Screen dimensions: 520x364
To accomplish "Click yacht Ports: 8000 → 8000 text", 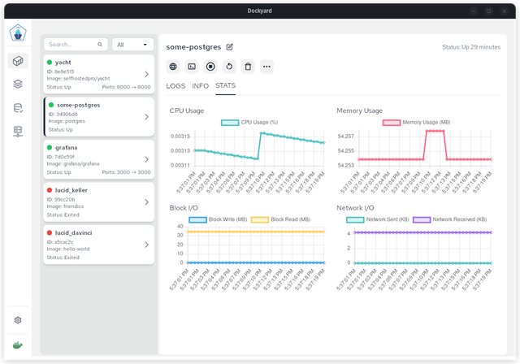I will click(127, 87).
